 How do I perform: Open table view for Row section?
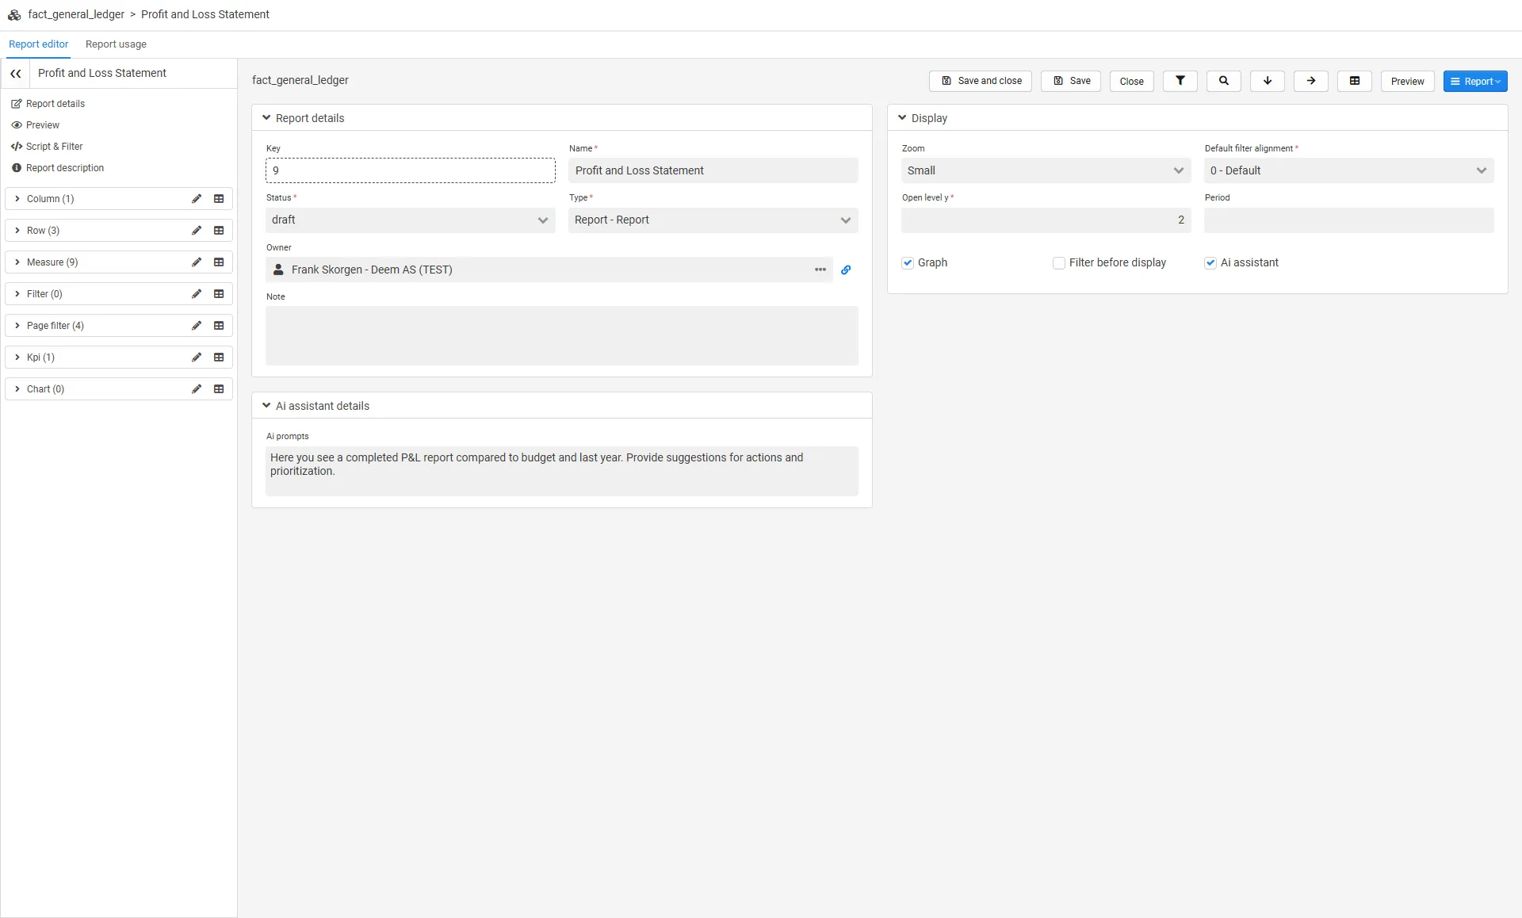pos(219,231)
